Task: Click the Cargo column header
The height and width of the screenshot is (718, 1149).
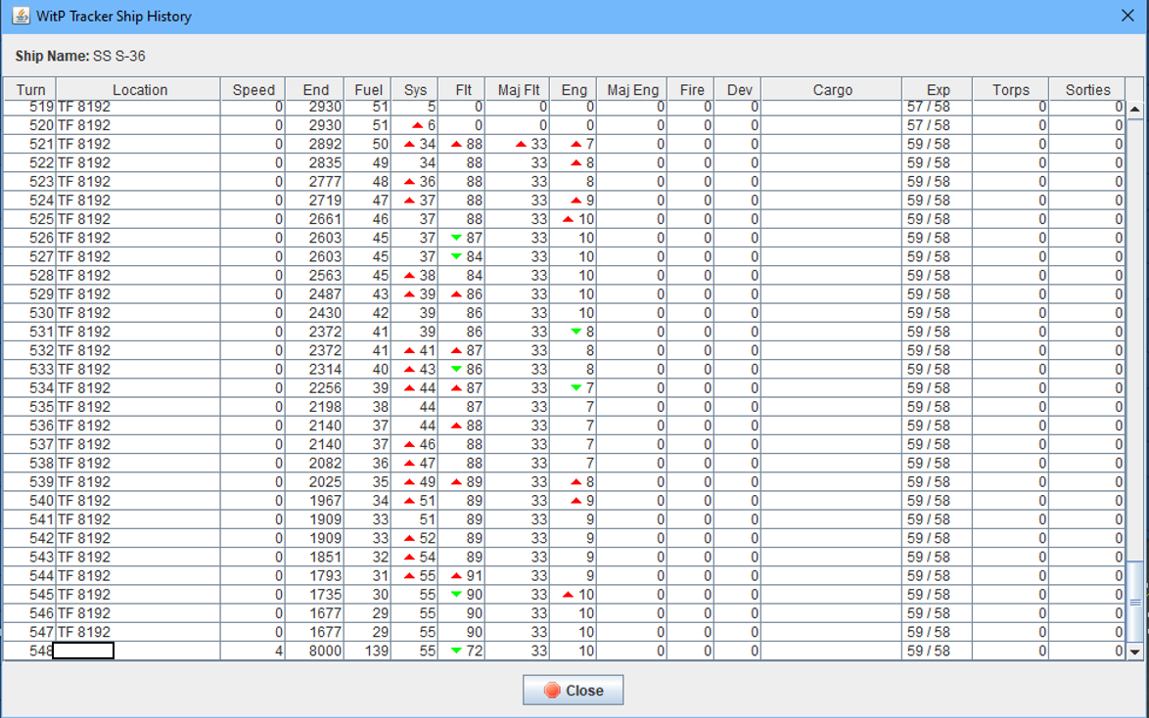Action: click(832, 90)
